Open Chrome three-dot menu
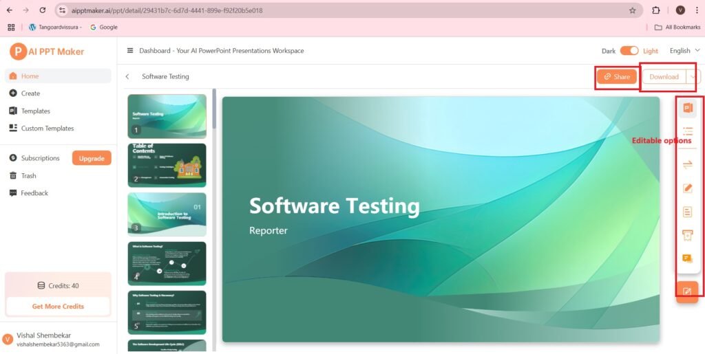This screenshot has width=705, height=354. (x=697, y=10)
